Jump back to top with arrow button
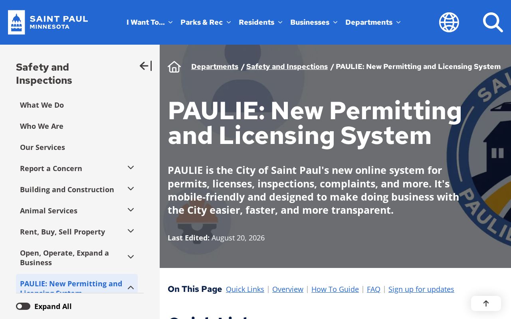The width and height of the screenshot is (511, 319). click(486, 303)
